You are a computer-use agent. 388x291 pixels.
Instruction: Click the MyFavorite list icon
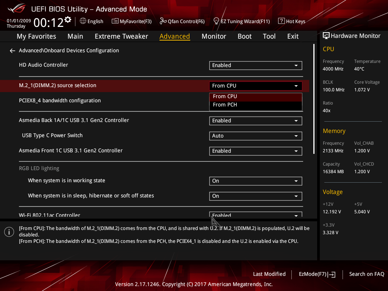click(115, 21)
